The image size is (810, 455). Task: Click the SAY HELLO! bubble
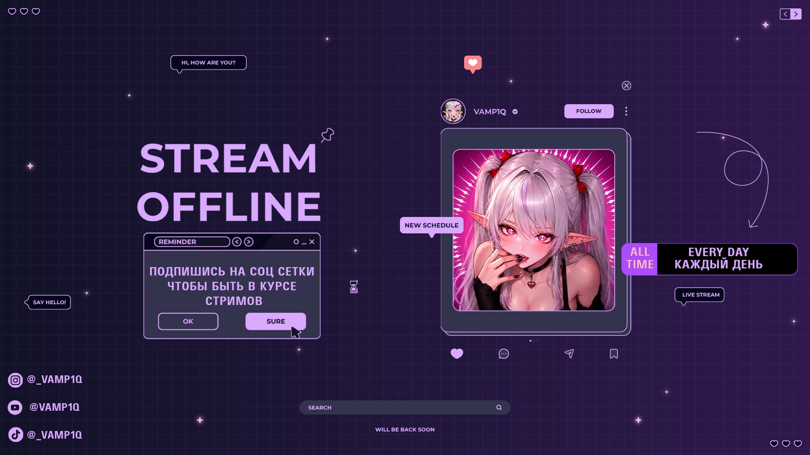coord(48,302)
